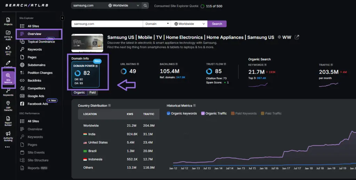Open Projects in the left rail
Screen dimensions: 356x180
pyautogui.click(x=8, y=22)
